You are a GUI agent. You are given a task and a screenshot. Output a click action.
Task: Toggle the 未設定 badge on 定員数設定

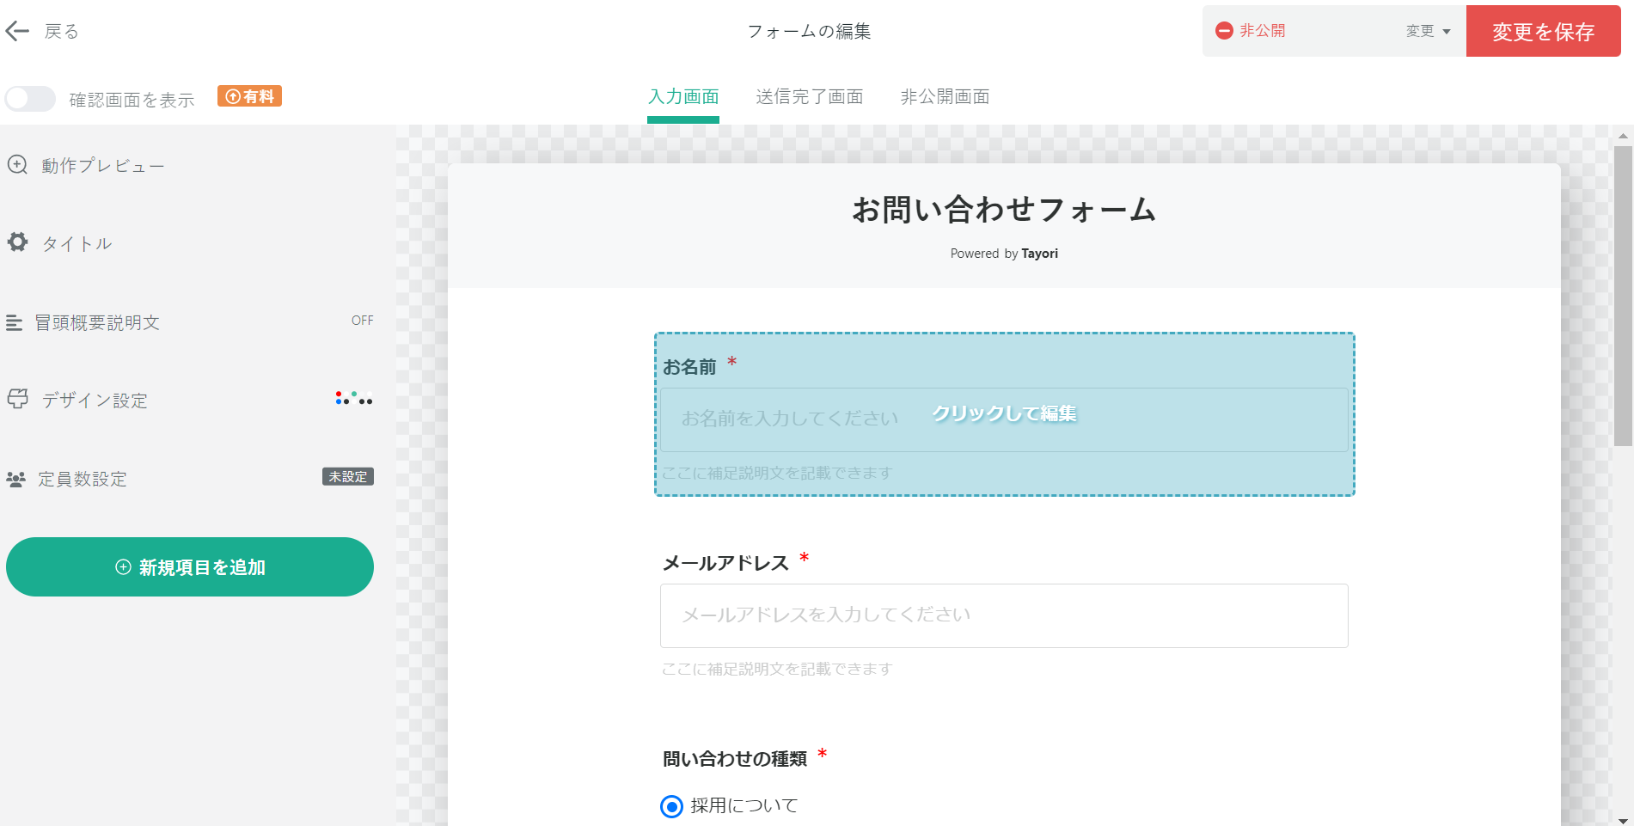[347, 476]
